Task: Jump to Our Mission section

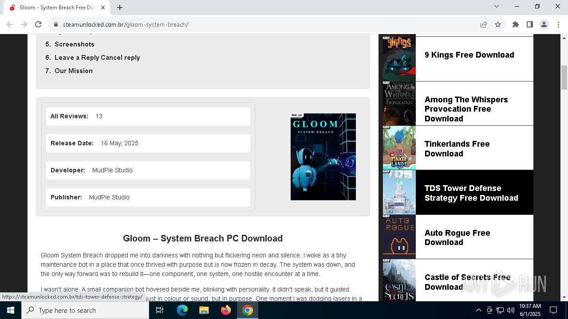Action: [74, 71]
